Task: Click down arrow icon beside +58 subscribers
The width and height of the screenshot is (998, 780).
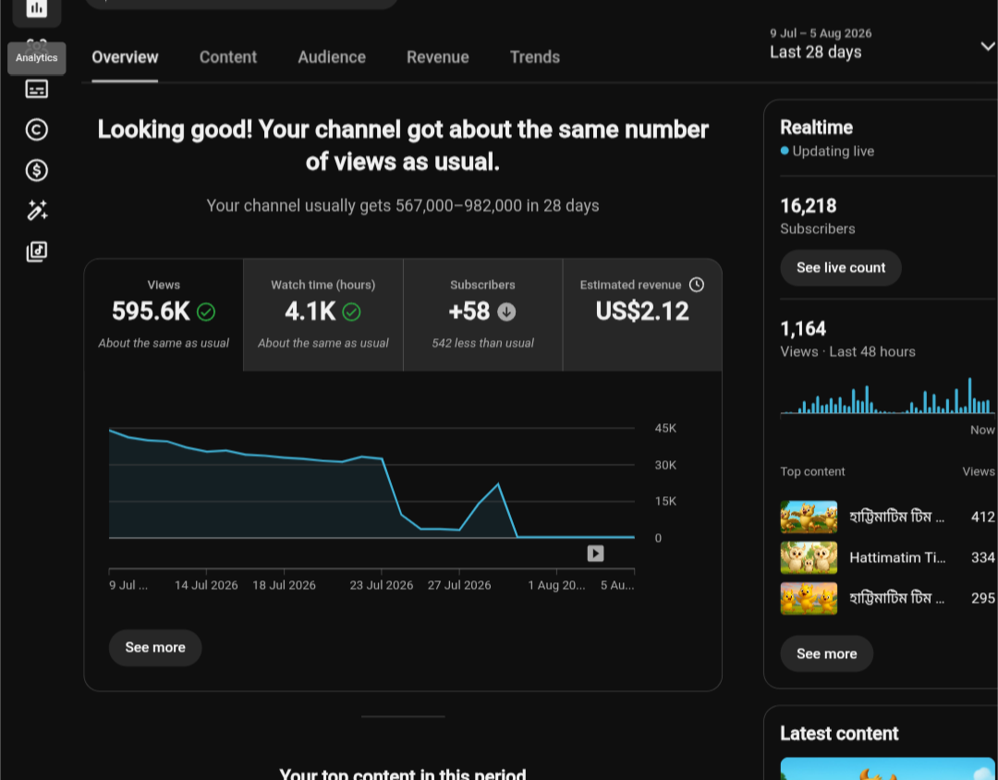Action: (506, 312)
